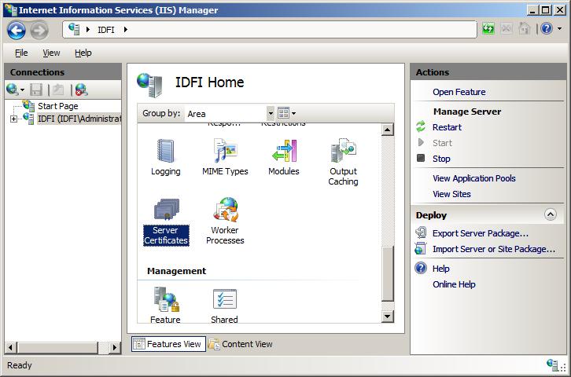The image size is (571, 377).
Task: Click View Application Pools link
Action: click(473, 178)
